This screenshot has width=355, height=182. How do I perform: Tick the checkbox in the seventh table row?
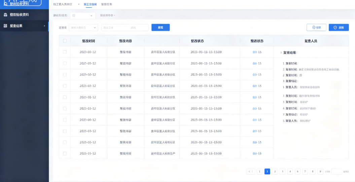click(x=65, y=120)
